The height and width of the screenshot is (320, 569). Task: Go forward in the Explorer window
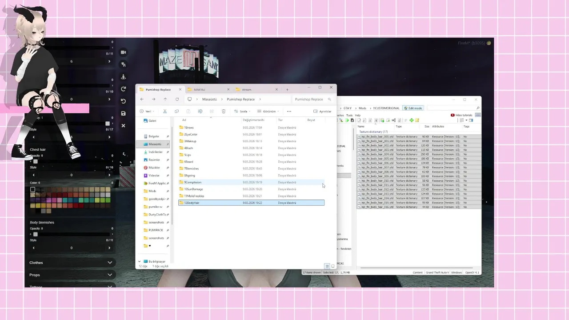tap(153, 99)
